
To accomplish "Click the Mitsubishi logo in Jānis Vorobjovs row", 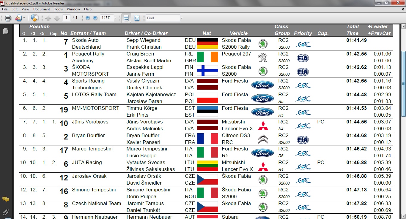I will 263,126.
